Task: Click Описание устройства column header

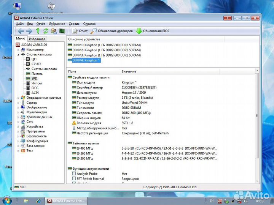Action: 145,39
